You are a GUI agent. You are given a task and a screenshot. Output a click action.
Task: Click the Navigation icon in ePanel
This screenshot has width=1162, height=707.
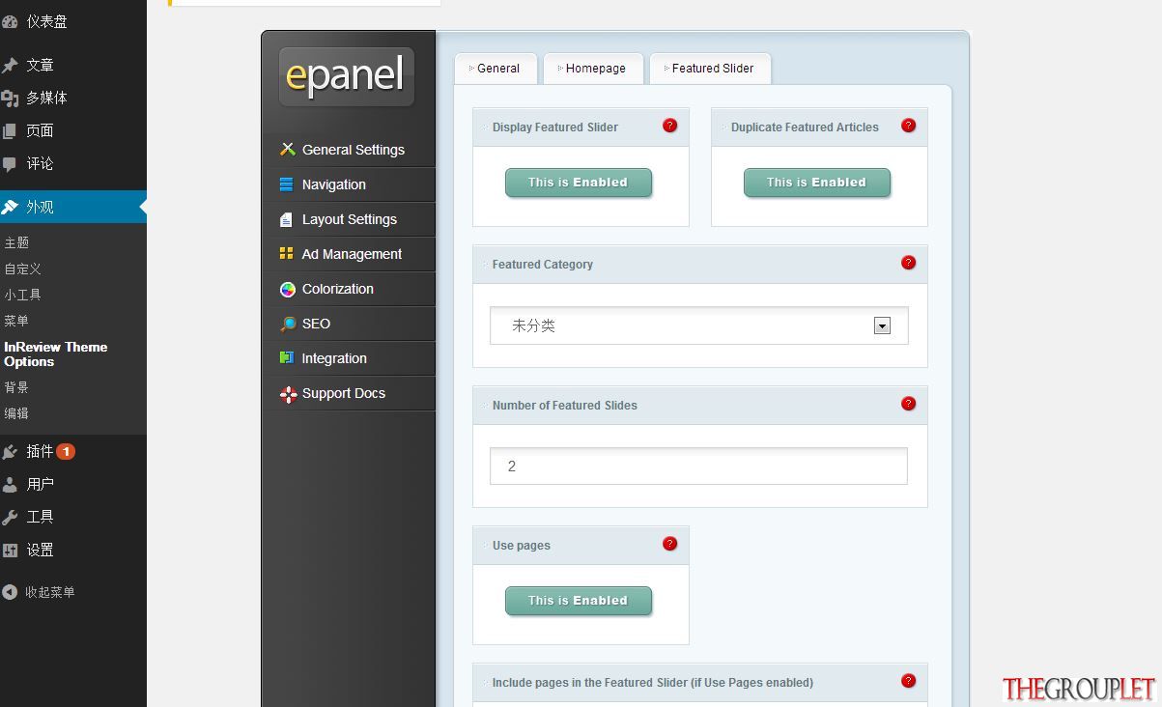287,184
